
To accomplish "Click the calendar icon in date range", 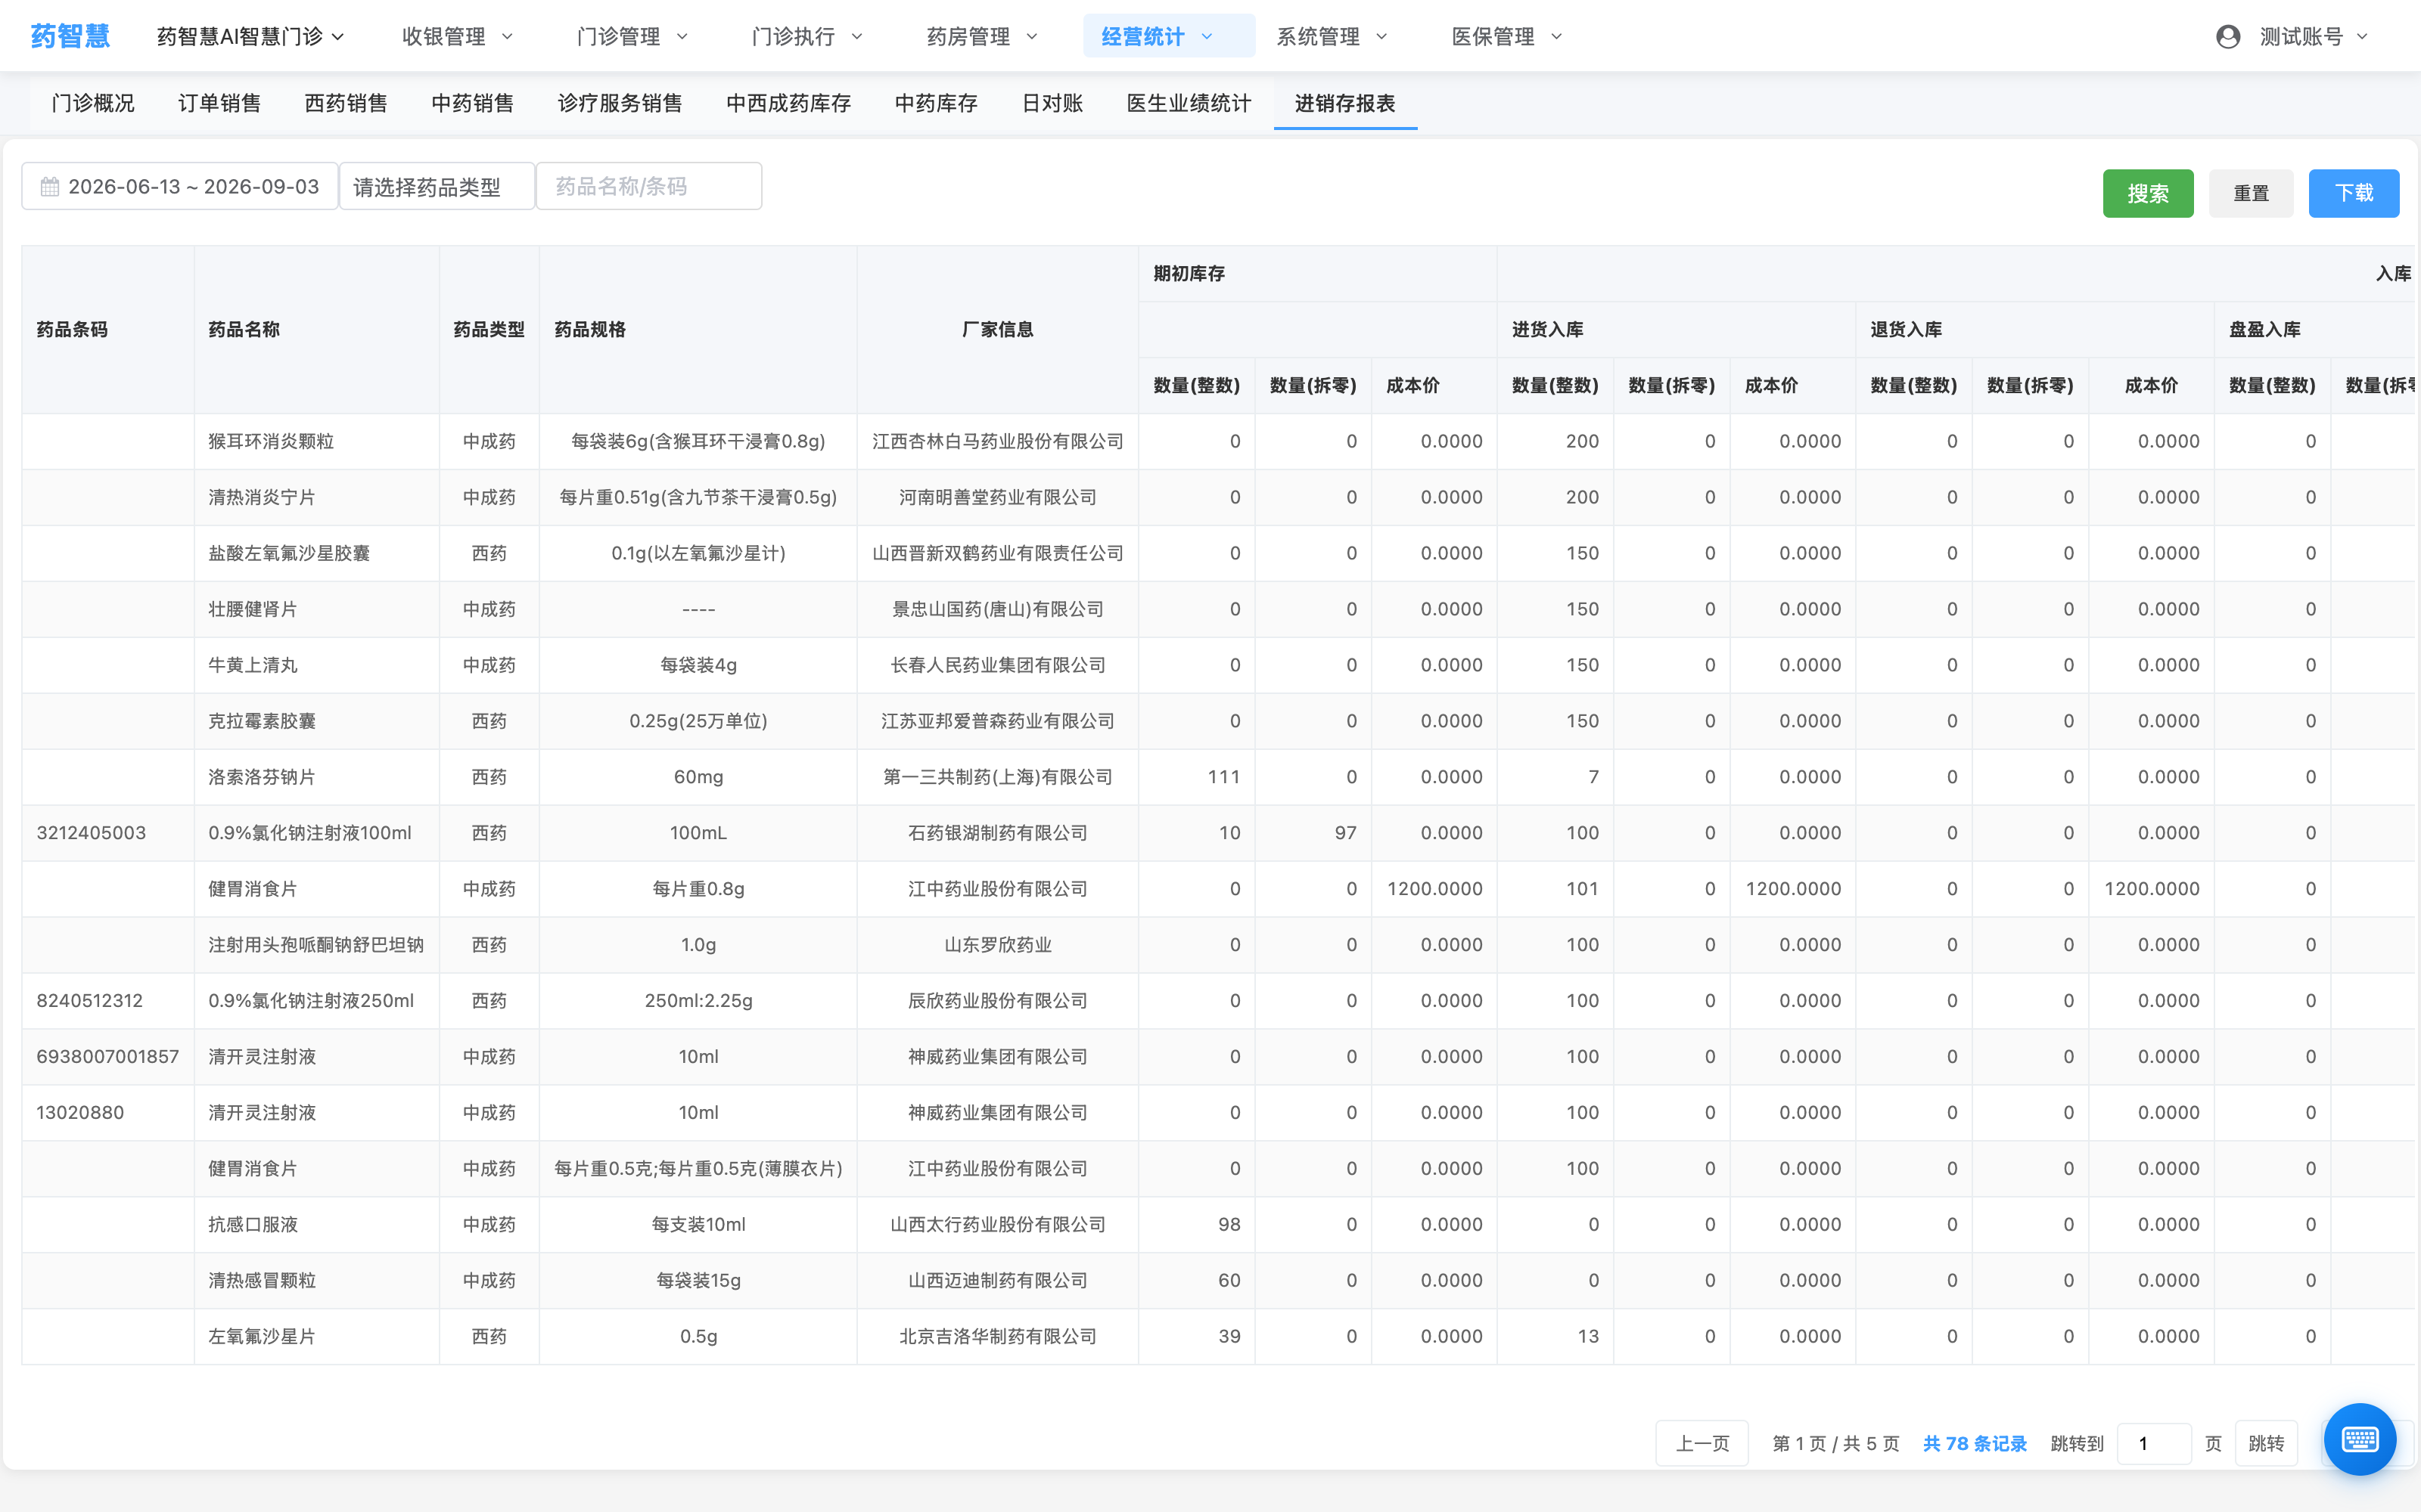I will point(49,187).
